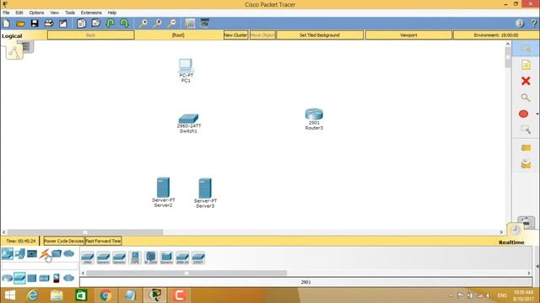
Task: Switch to the Realtime mode tab
Action: point(511,242)
